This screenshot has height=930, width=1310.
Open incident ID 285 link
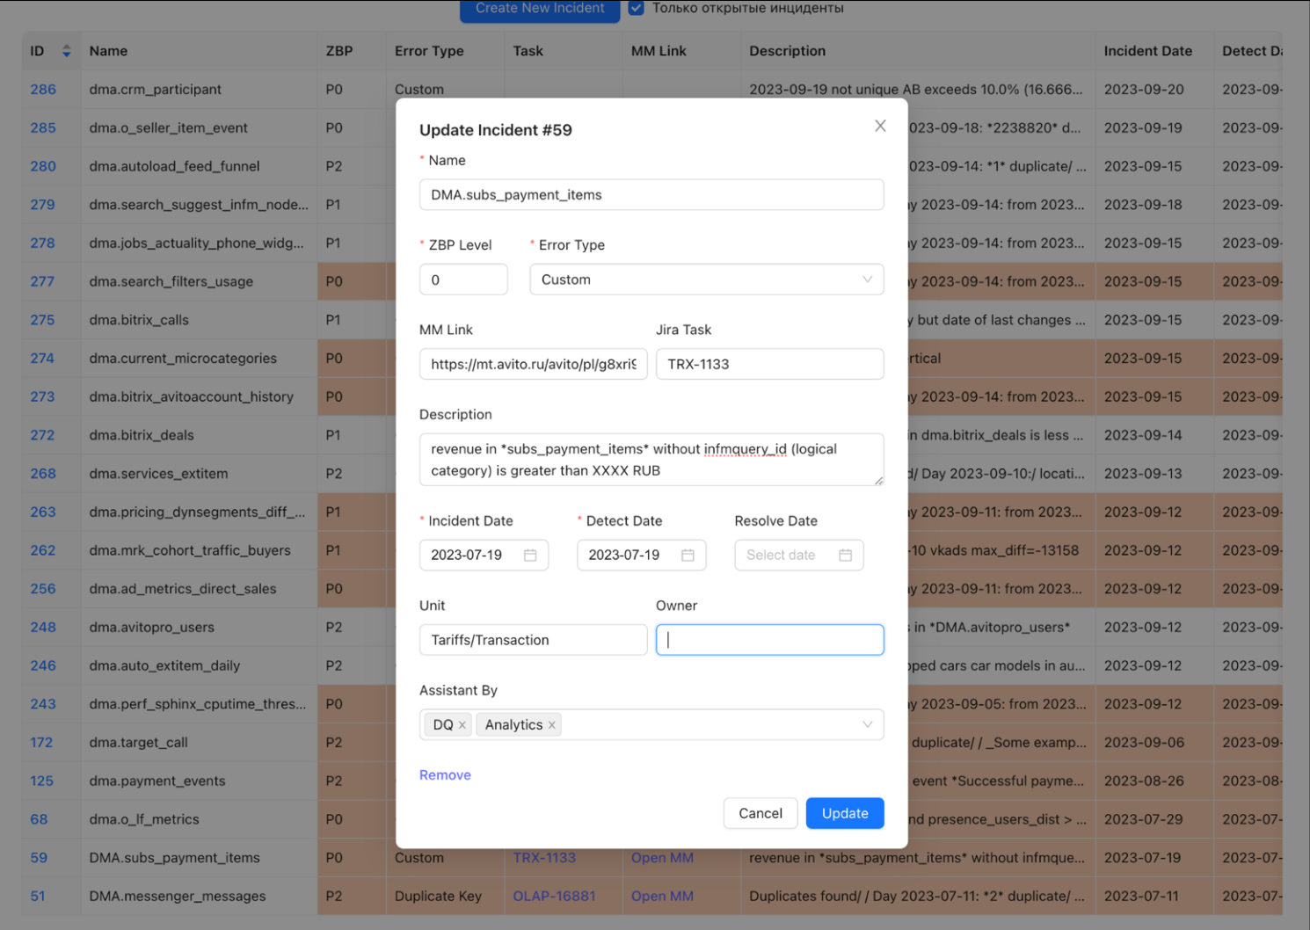(x=43, y=128)
